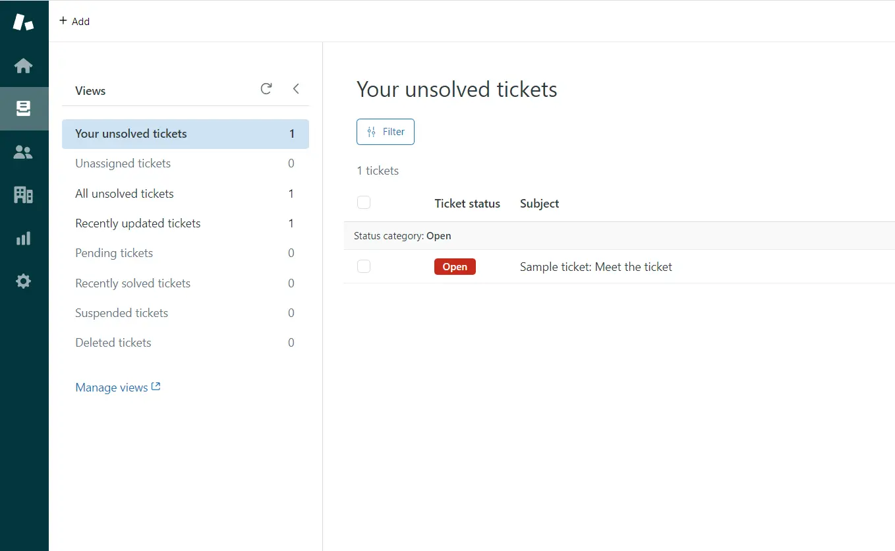Open the Home dashboard icon
Viewport: 895px width, 551px height.
click(x=23, y=66)
